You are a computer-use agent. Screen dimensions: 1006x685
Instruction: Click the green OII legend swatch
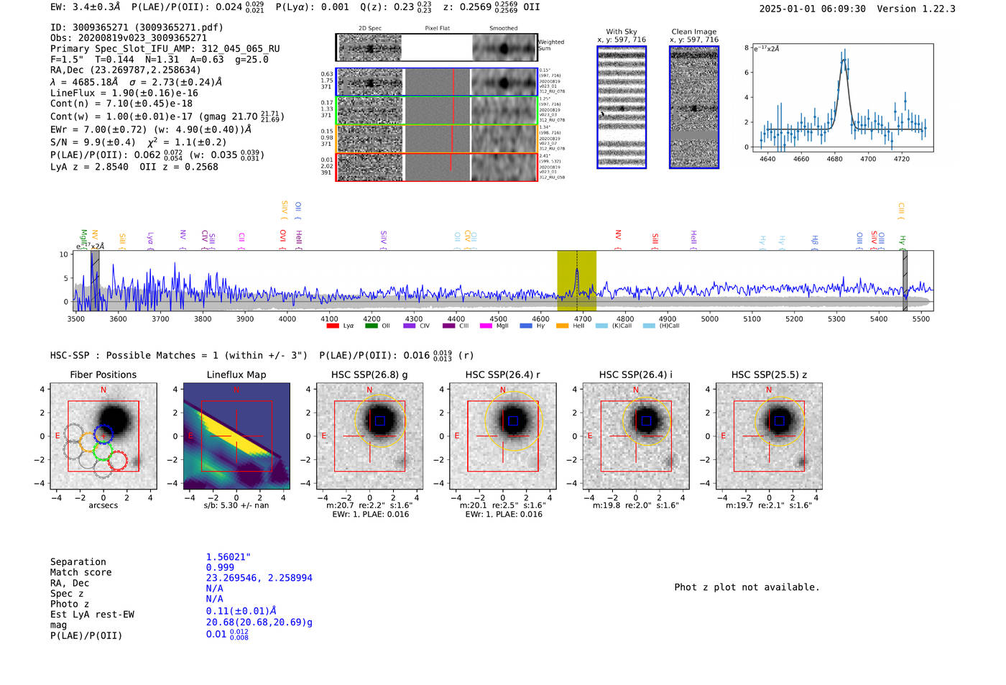click(371, 326)
